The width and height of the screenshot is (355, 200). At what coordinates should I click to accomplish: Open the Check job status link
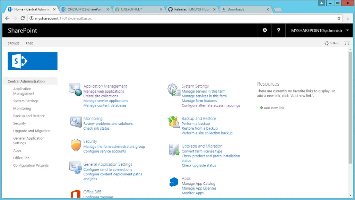(x=96, y=128)
